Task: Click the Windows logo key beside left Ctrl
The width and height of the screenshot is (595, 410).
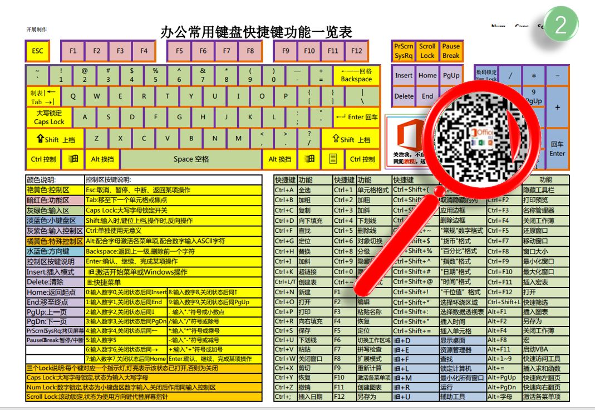Action: click(73, 159)
